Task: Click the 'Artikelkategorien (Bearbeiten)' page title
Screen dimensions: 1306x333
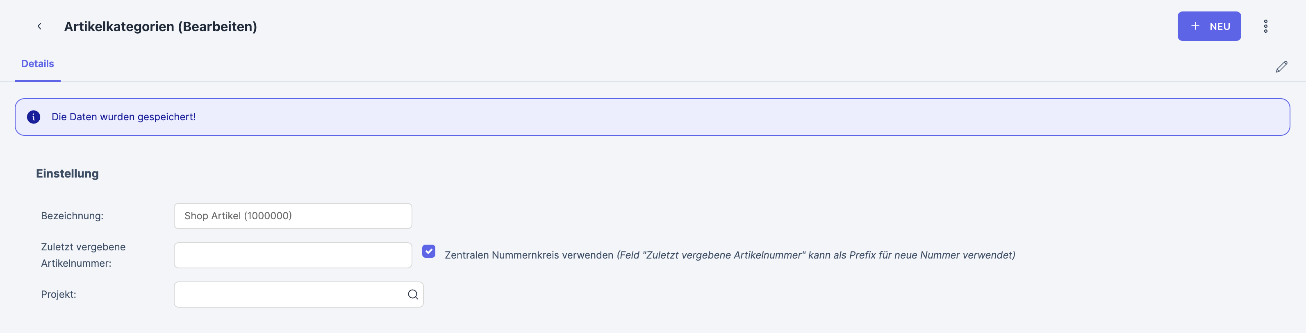Action: click(x=160, y=26)
